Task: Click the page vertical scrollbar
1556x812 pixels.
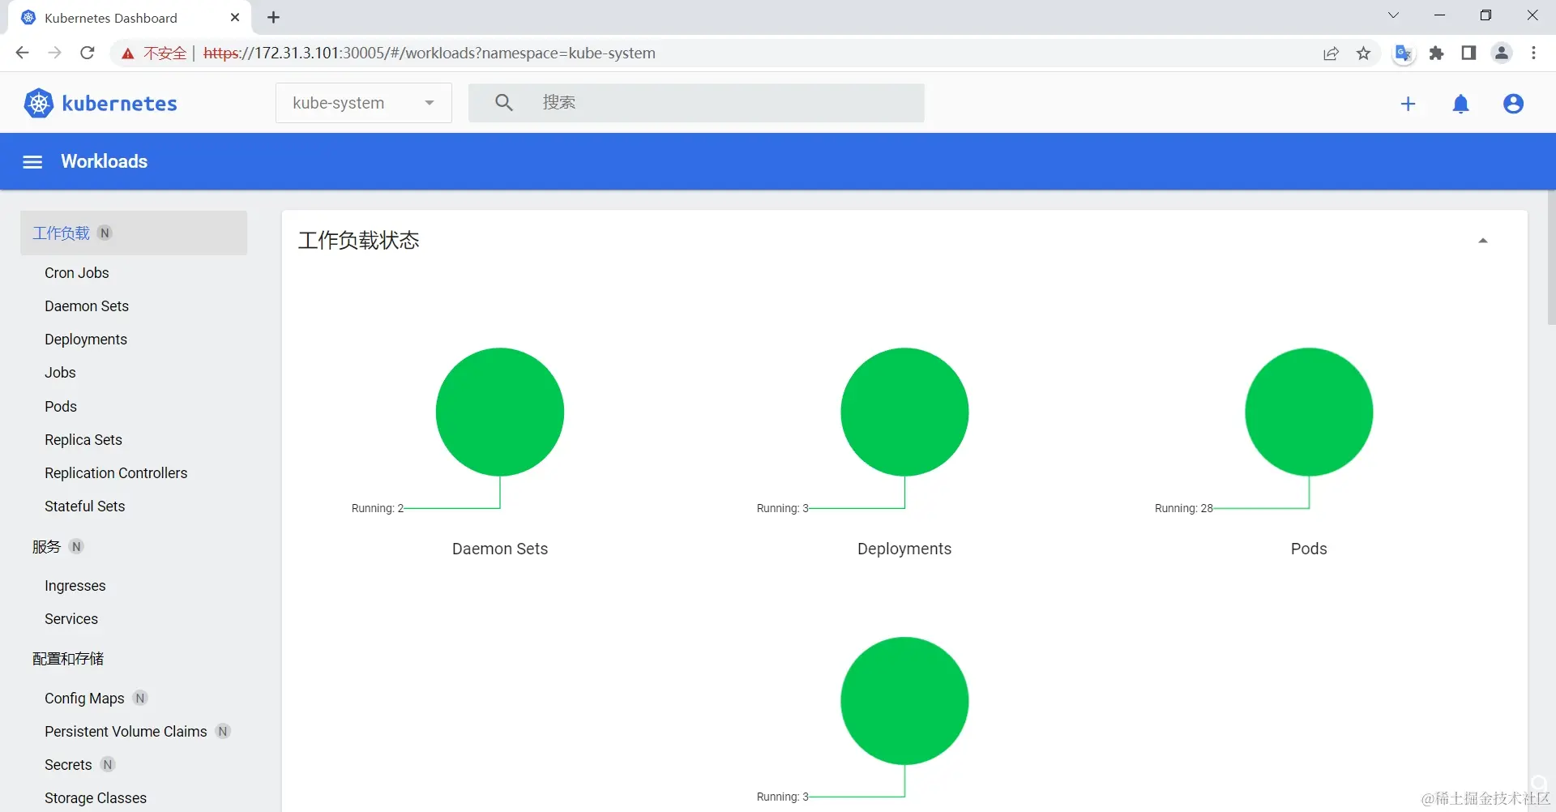Action: click(x=1551, y=258)
